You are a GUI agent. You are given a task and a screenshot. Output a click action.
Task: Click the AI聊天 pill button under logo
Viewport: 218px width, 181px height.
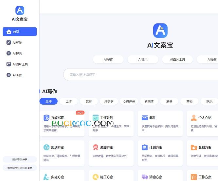[x=143, y=59]
